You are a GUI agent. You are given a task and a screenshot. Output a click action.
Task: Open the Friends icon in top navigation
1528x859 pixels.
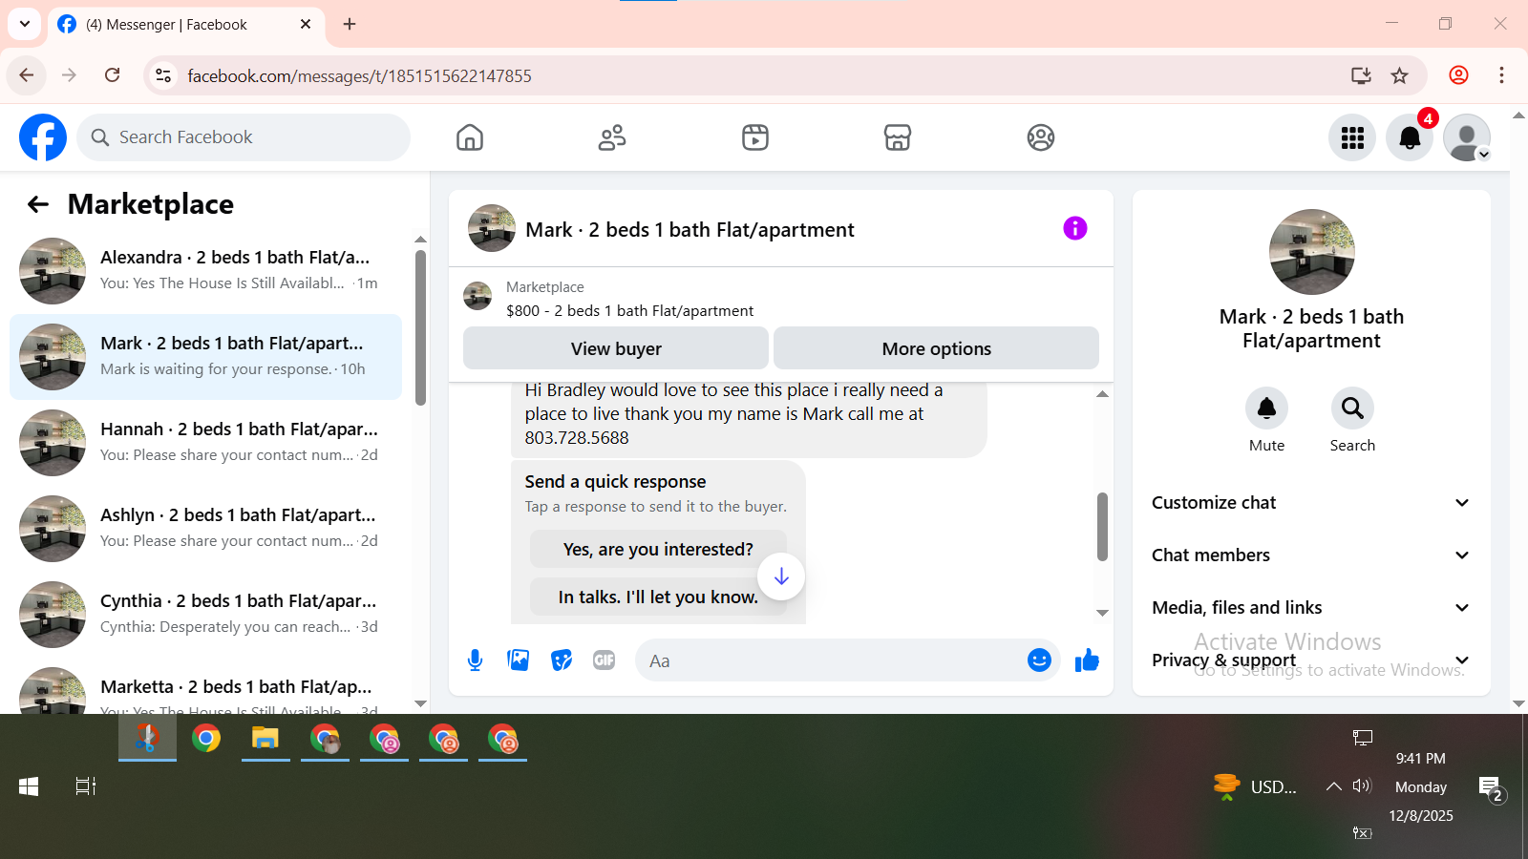click(x=612, y=137)
